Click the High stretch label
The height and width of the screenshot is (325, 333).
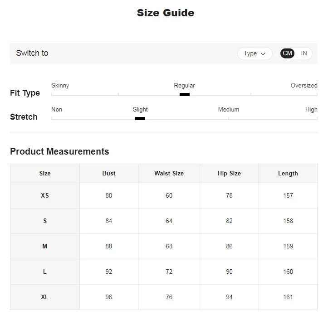click(x=311, y=109)
